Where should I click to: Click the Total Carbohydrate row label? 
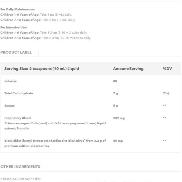(x=19, y=93)
